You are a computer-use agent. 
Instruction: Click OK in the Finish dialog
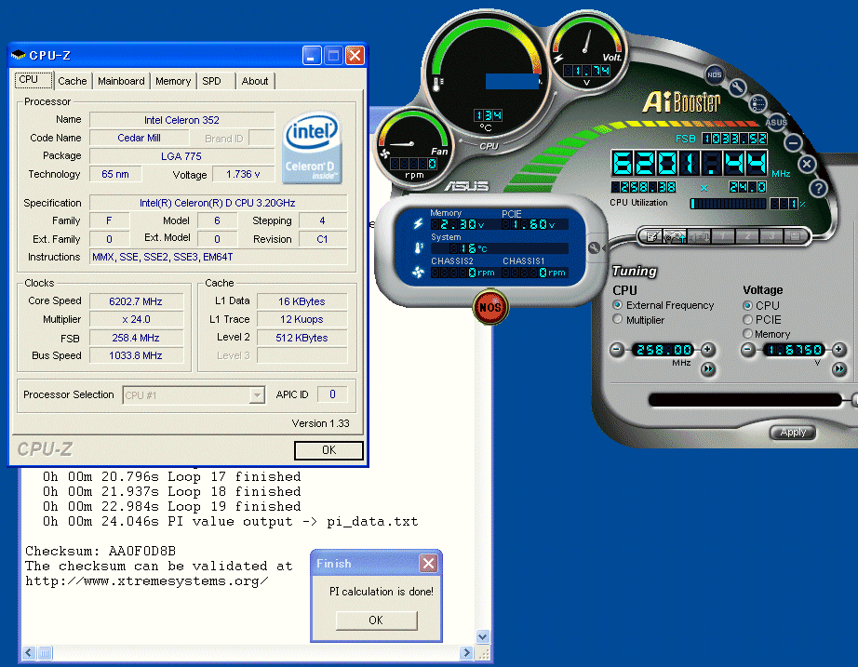376,620
